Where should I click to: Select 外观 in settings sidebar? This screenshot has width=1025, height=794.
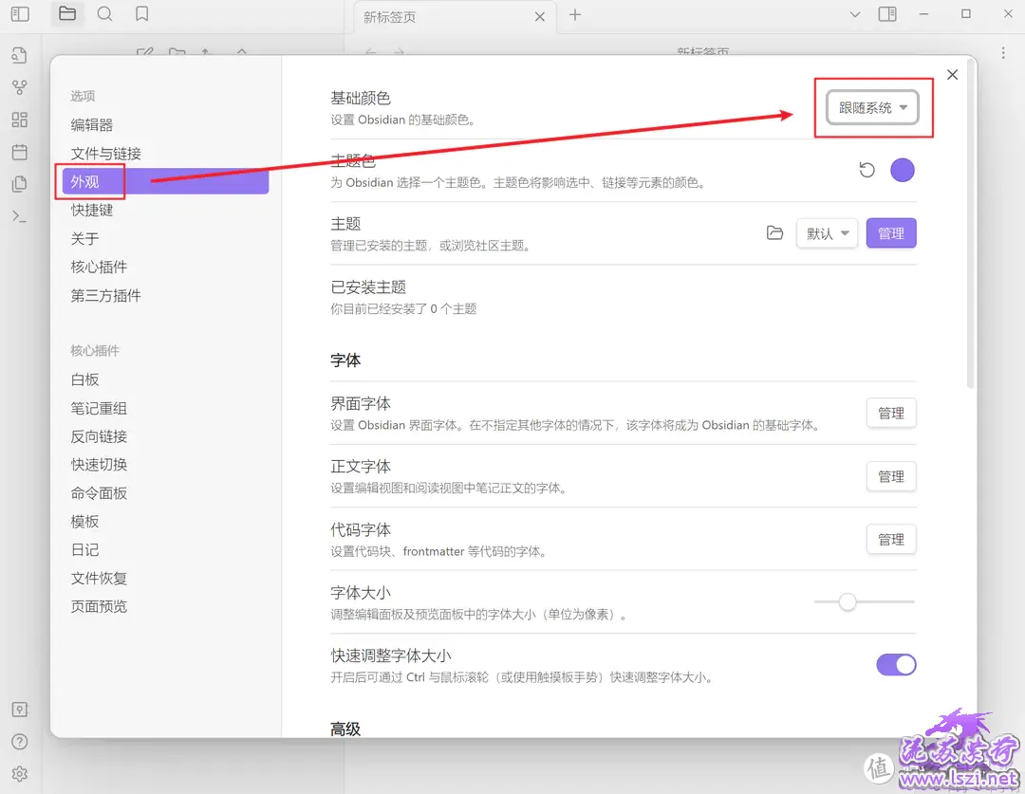tap(165, 182)
